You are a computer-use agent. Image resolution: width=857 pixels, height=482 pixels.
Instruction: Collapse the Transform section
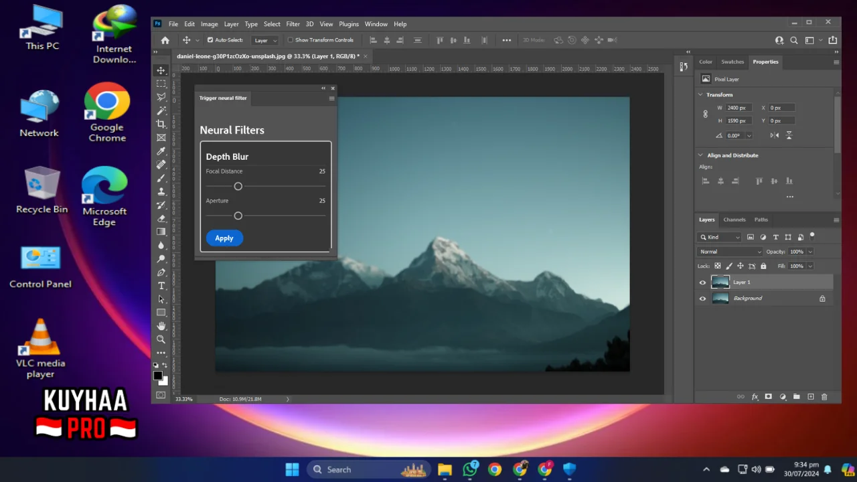701,94
